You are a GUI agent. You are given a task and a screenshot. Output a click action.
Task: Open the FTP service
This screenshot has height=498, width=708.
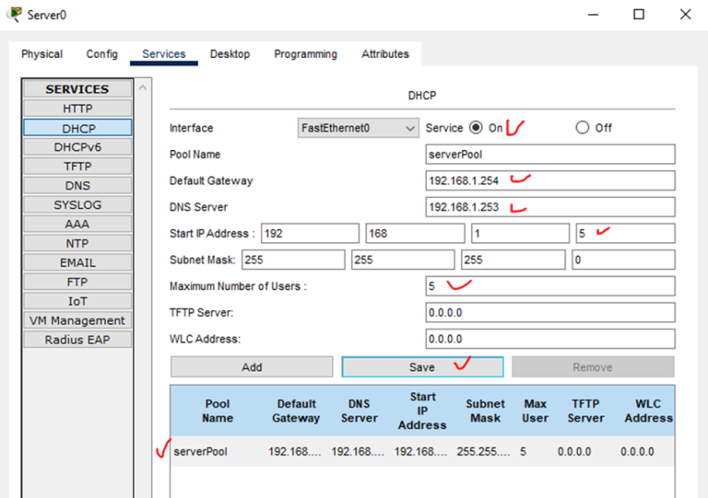point(77,282)
